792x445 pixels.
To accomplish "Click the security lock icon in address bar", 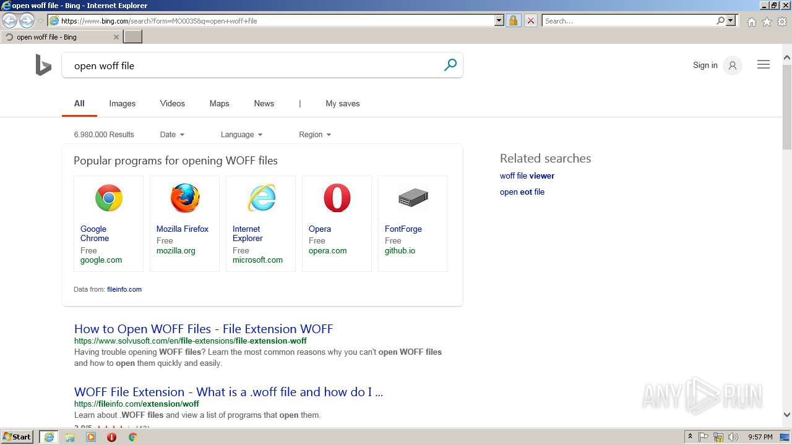I will [x=513, y=21].
